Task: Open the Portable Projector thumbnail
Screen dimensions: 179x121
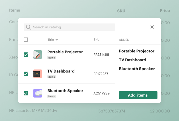Action: (38, 55)
